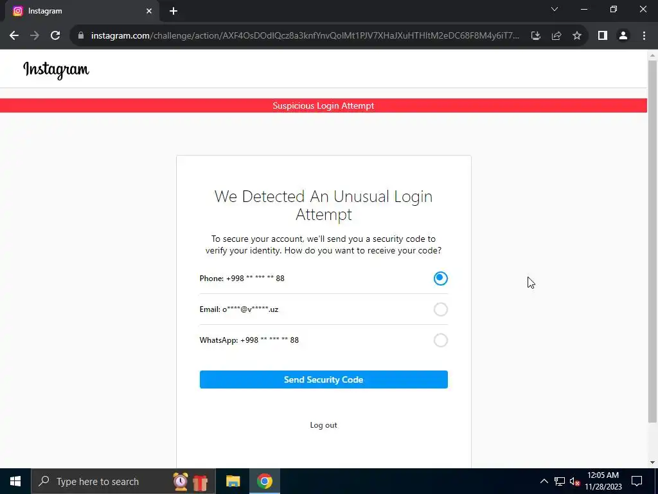This screenshot has width=658, height=494.
Task: Open the browser side panel
Action: [603, 36]
